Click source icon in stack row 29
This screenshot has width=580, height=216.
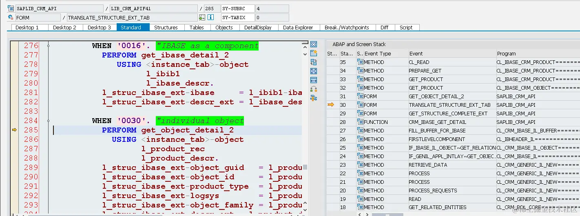(360, 114)
